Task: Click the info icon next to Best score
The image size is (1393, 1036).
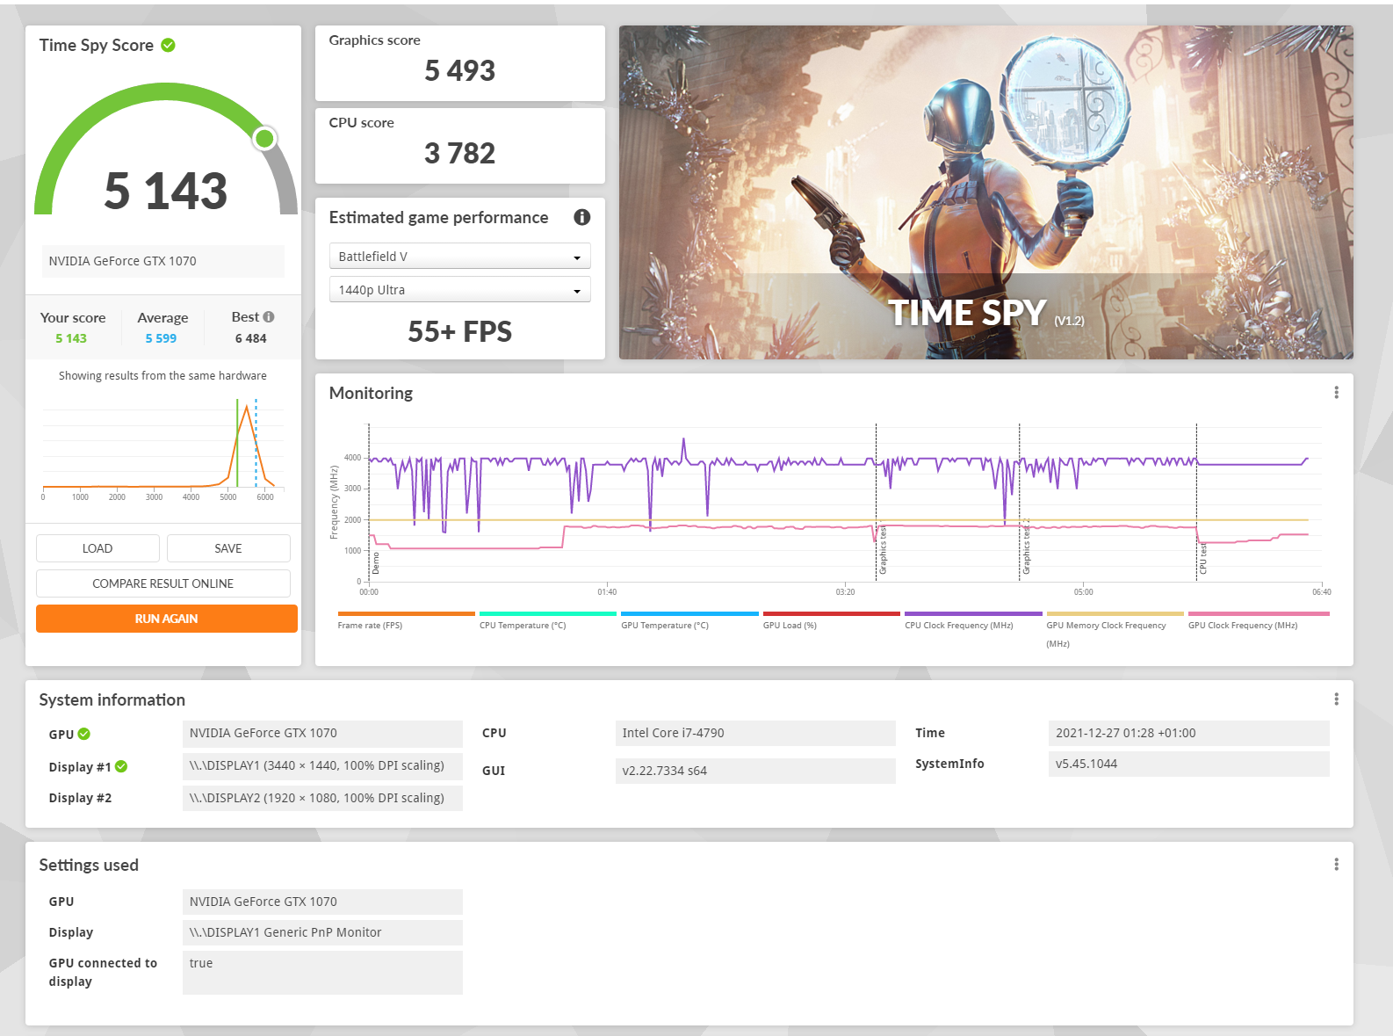Action: tap(269, 316)
